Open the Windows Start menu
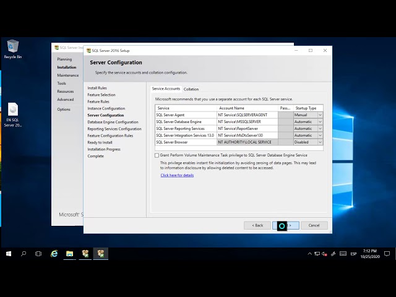 coord(8,254)
